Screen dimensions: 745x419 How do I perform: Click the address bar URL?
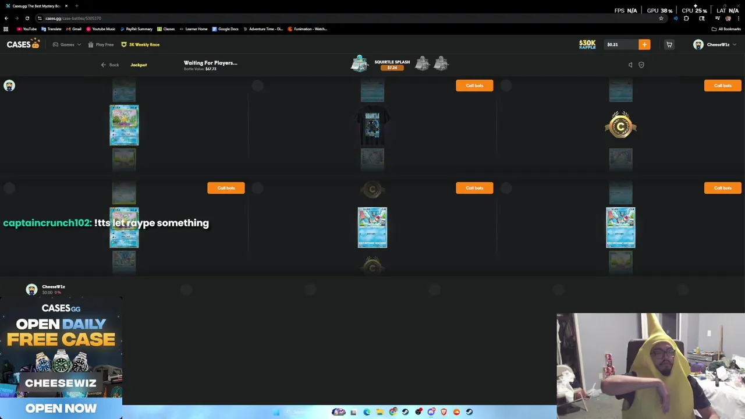tap(73, 18)
